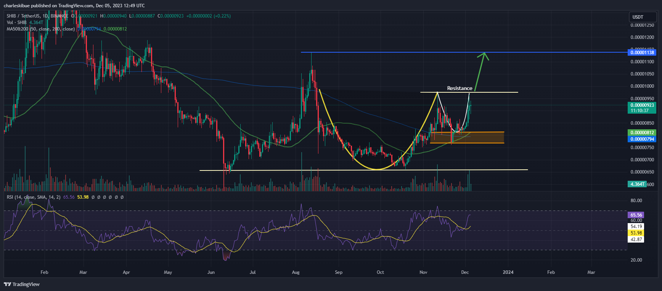Click the 54.19 RSI axis label
The image size is (662, 291).
pyautogui.click(x=636, y=227)
